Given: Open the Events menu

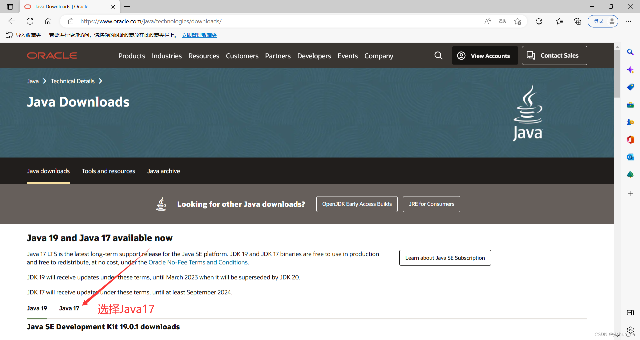Looking at the screenshot, I should click(348, 56).
